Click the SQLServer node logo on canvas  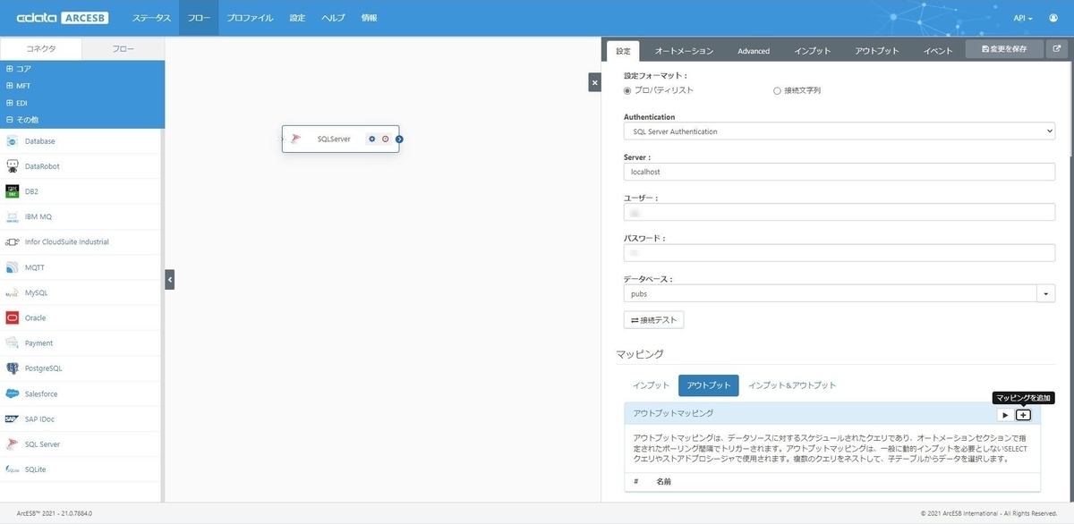pyautogui.click(x=296, y=139)
